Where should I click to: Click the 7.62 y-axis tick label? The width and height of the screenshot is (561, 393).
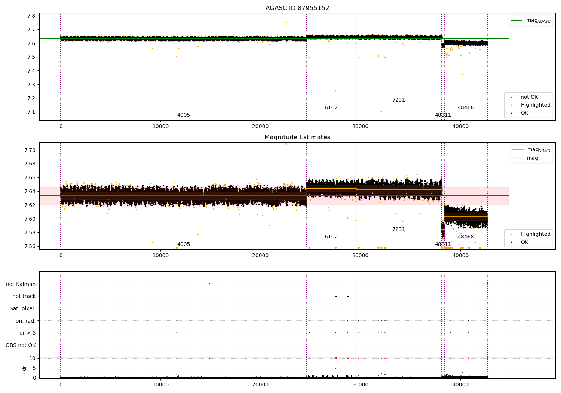(30, 205)
